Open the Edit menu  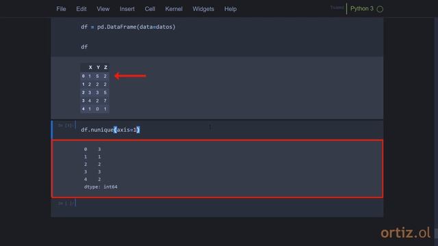pos(81,9)
